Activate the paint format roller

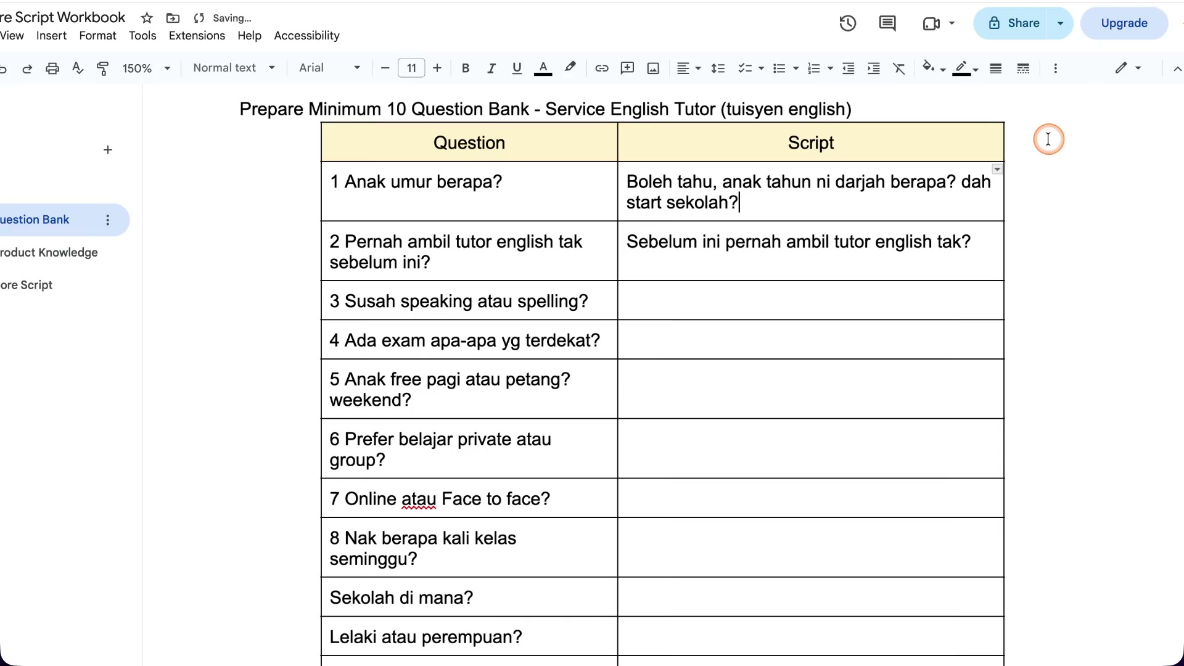click(x=103, y=68)
